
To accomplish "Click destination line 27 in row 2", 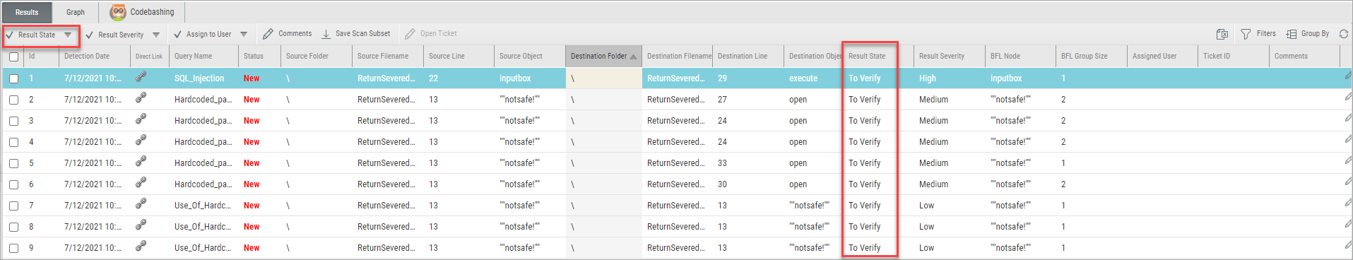I will tap(722, 100).
